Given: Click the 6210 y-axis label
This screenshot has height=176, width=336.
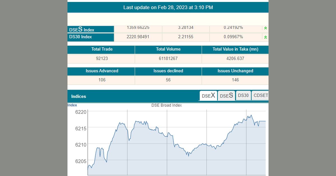Looking at the screenshot, I should coord(81,144).
